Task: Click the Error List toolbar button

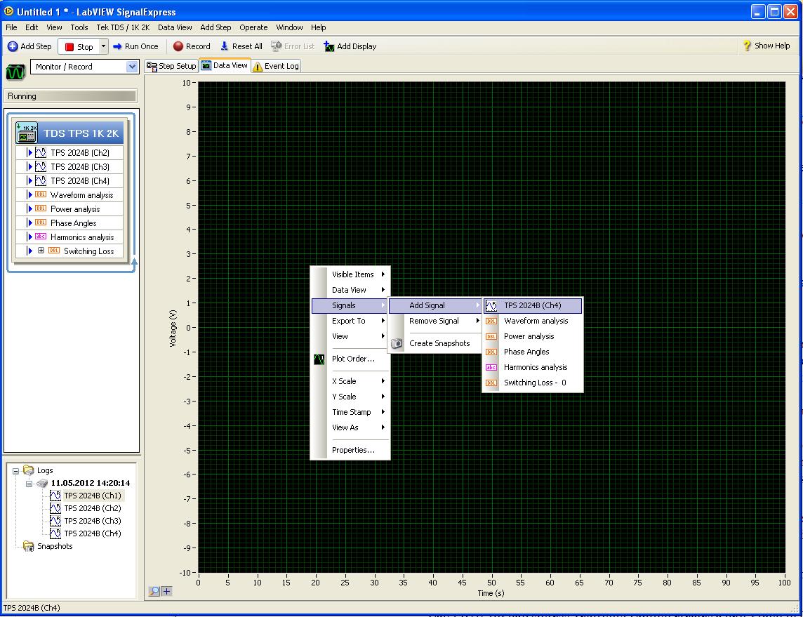Action: (x=293, y=46)
